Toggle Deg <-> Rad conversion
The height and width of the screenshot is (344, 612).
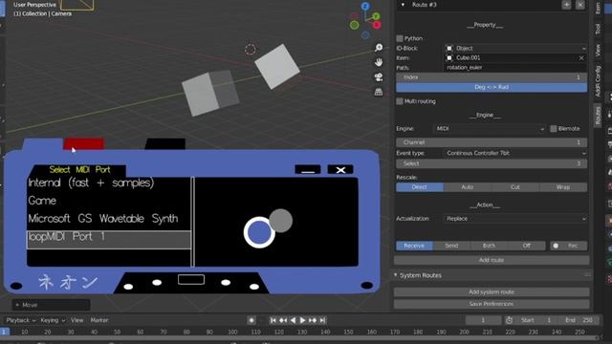pos(492,87)
